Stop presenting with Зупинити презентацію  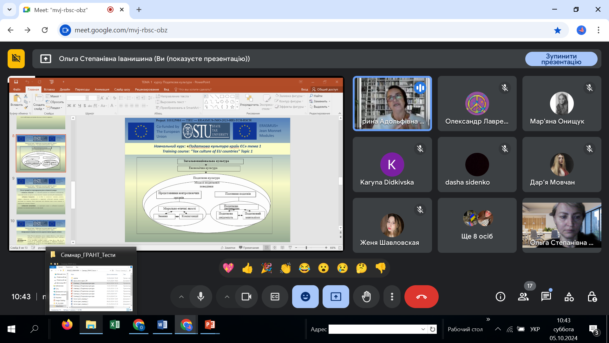pos(561,59)
